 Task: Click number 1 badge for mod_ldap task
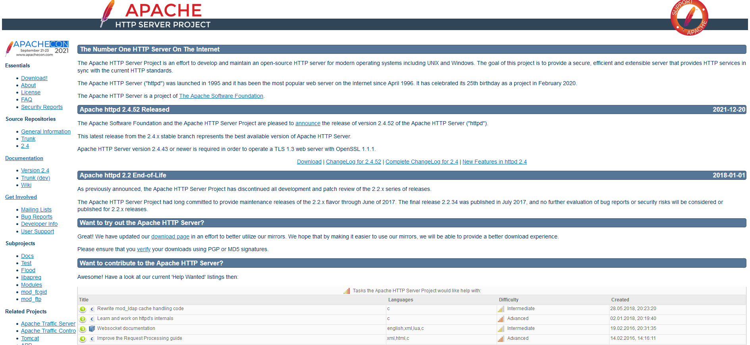pyautogui.click(x=83, y=309)
